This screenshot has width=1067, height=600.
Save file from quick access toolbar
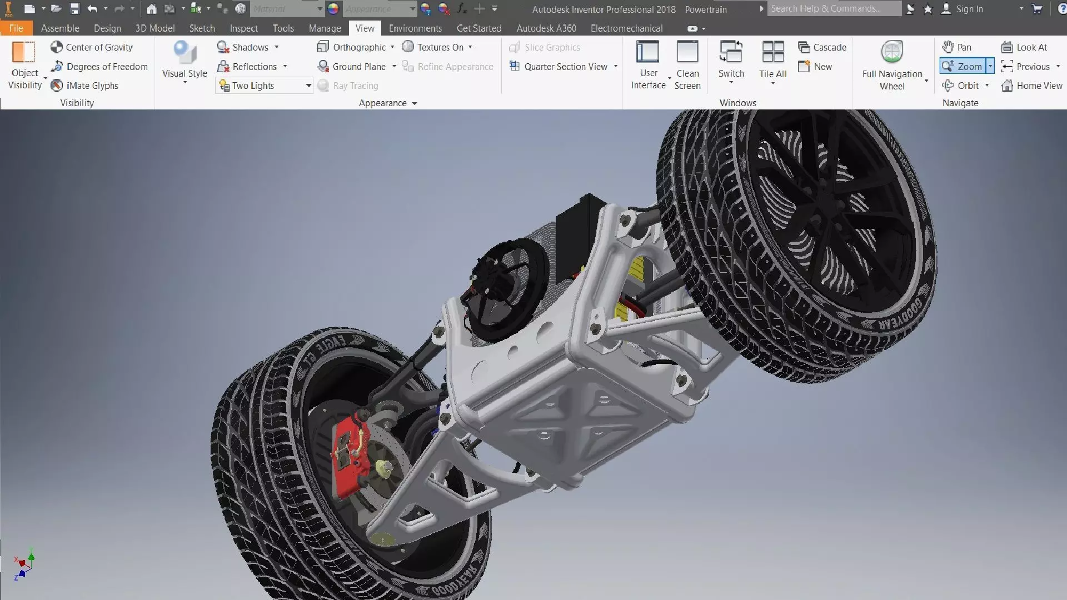(74, 9)
